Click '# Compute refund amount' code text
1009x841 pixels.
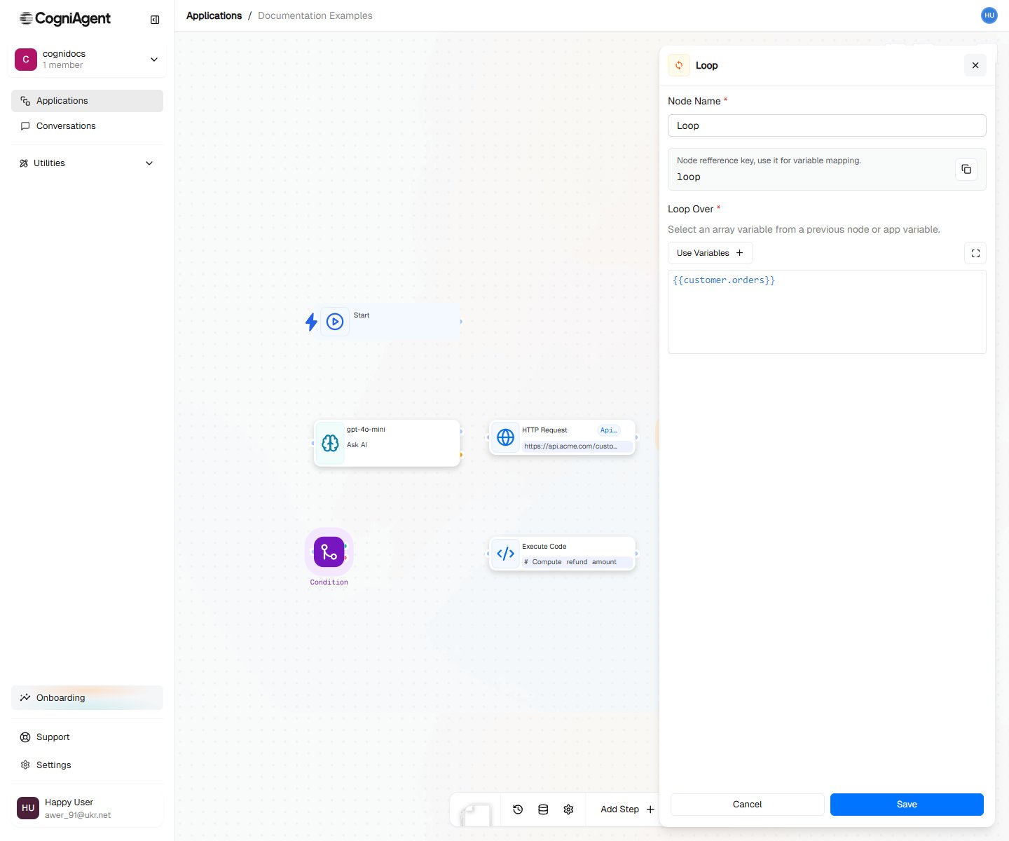point(570,562)
